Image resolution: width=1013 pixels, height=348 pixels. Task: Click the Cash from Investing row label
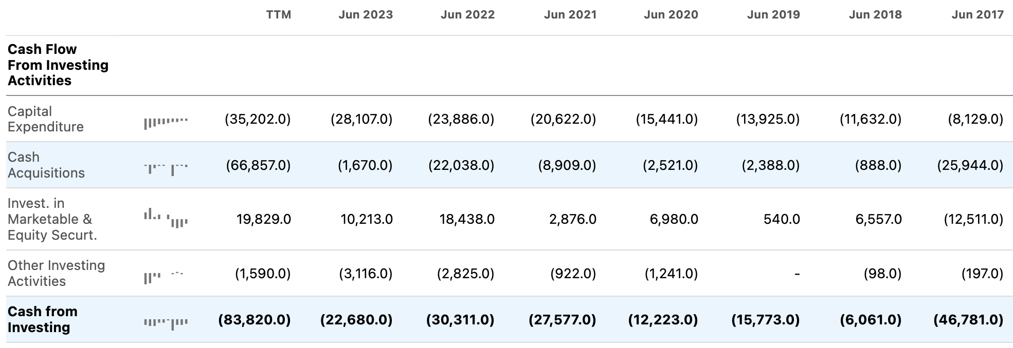tap(42, 319)
